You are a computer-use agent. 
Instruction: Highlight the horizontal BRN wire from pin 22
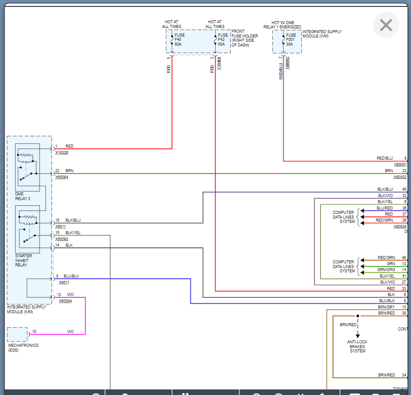click(215, 174)
